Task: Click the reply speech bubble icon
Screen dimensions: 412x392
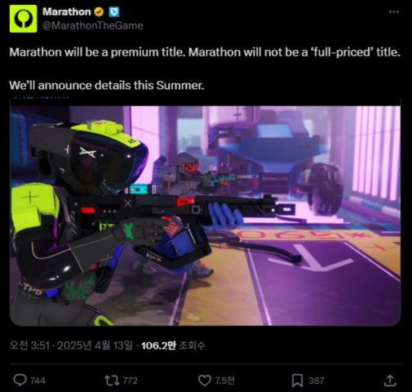Action: pyautogui.click(x=20, y=381)
